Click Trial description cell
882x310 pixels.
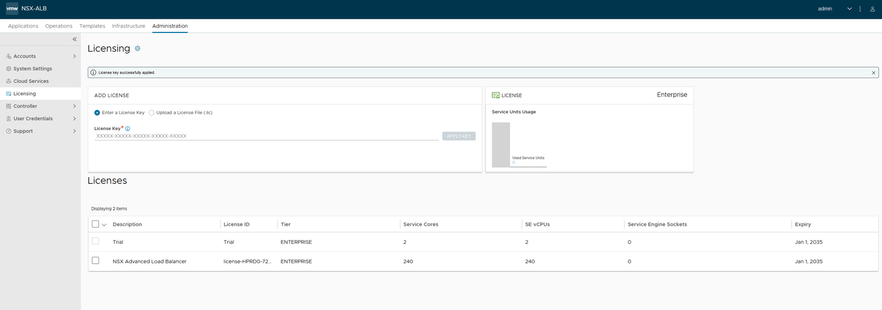(x=118, y=242)
